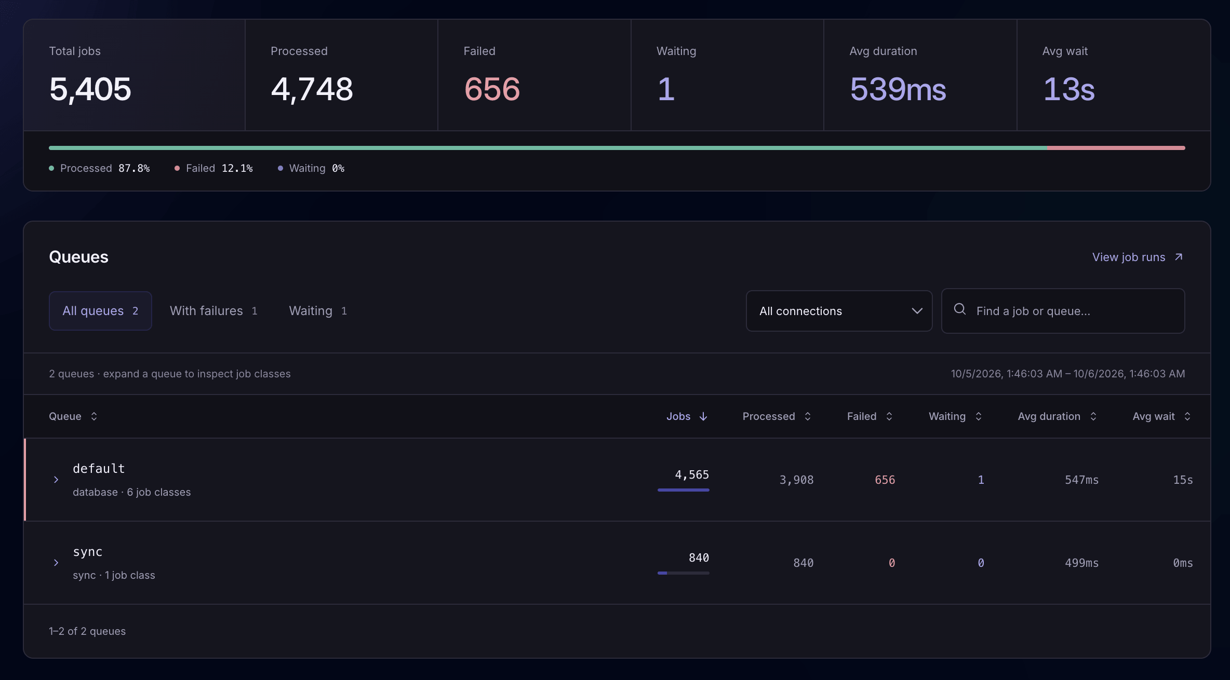Image resolution: width=1230 pixels, height=680 pixels.
Task: Select the All queues tab
Action: click(x=100, y=311)
